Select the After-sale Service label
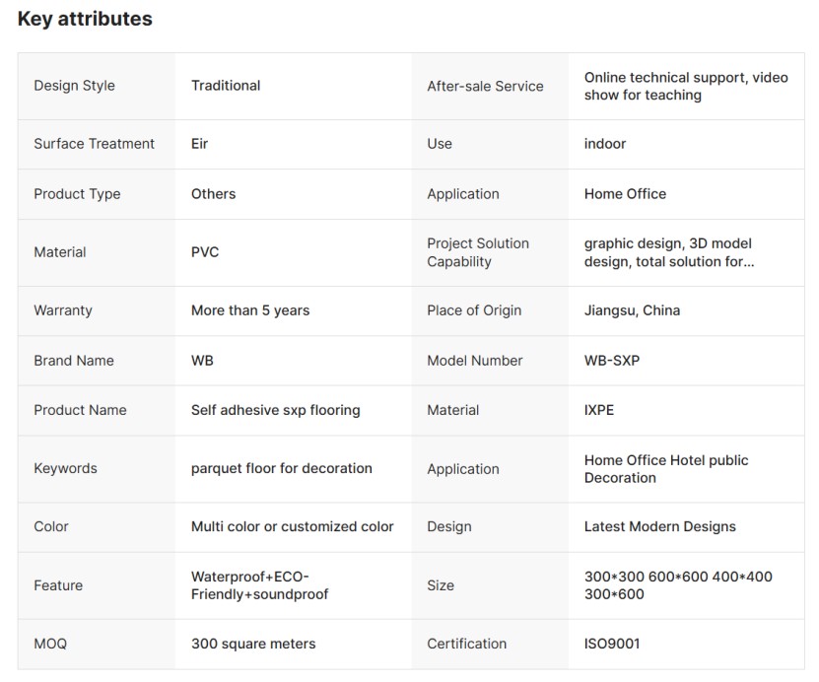Viewport: 819px width, 682px height. point(485,86)
